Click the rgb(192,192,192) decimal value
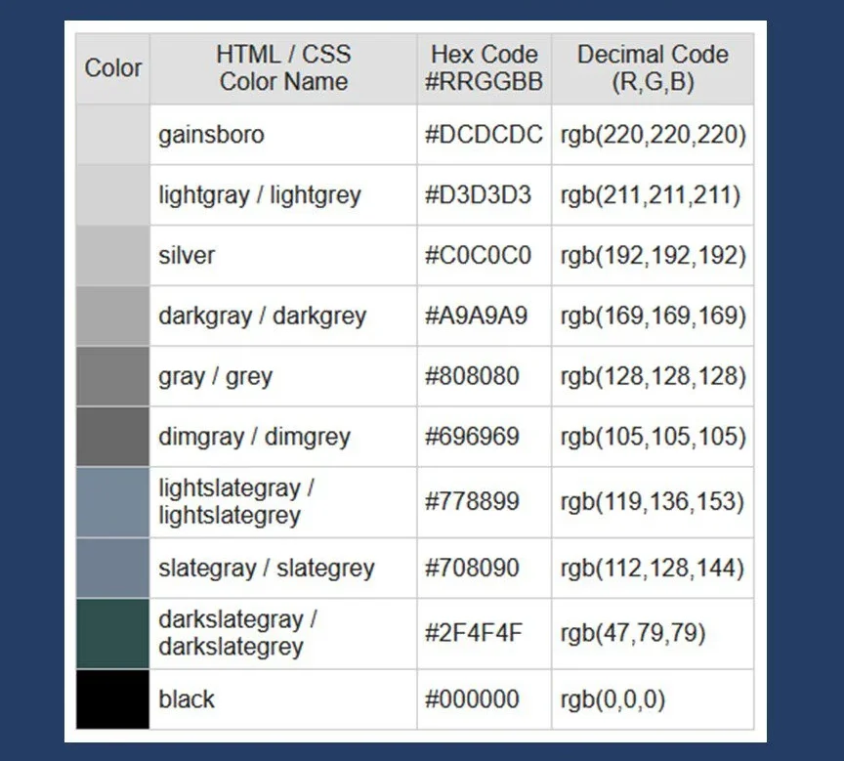This screenshot has height=761, width=844. tap(653, 256)
